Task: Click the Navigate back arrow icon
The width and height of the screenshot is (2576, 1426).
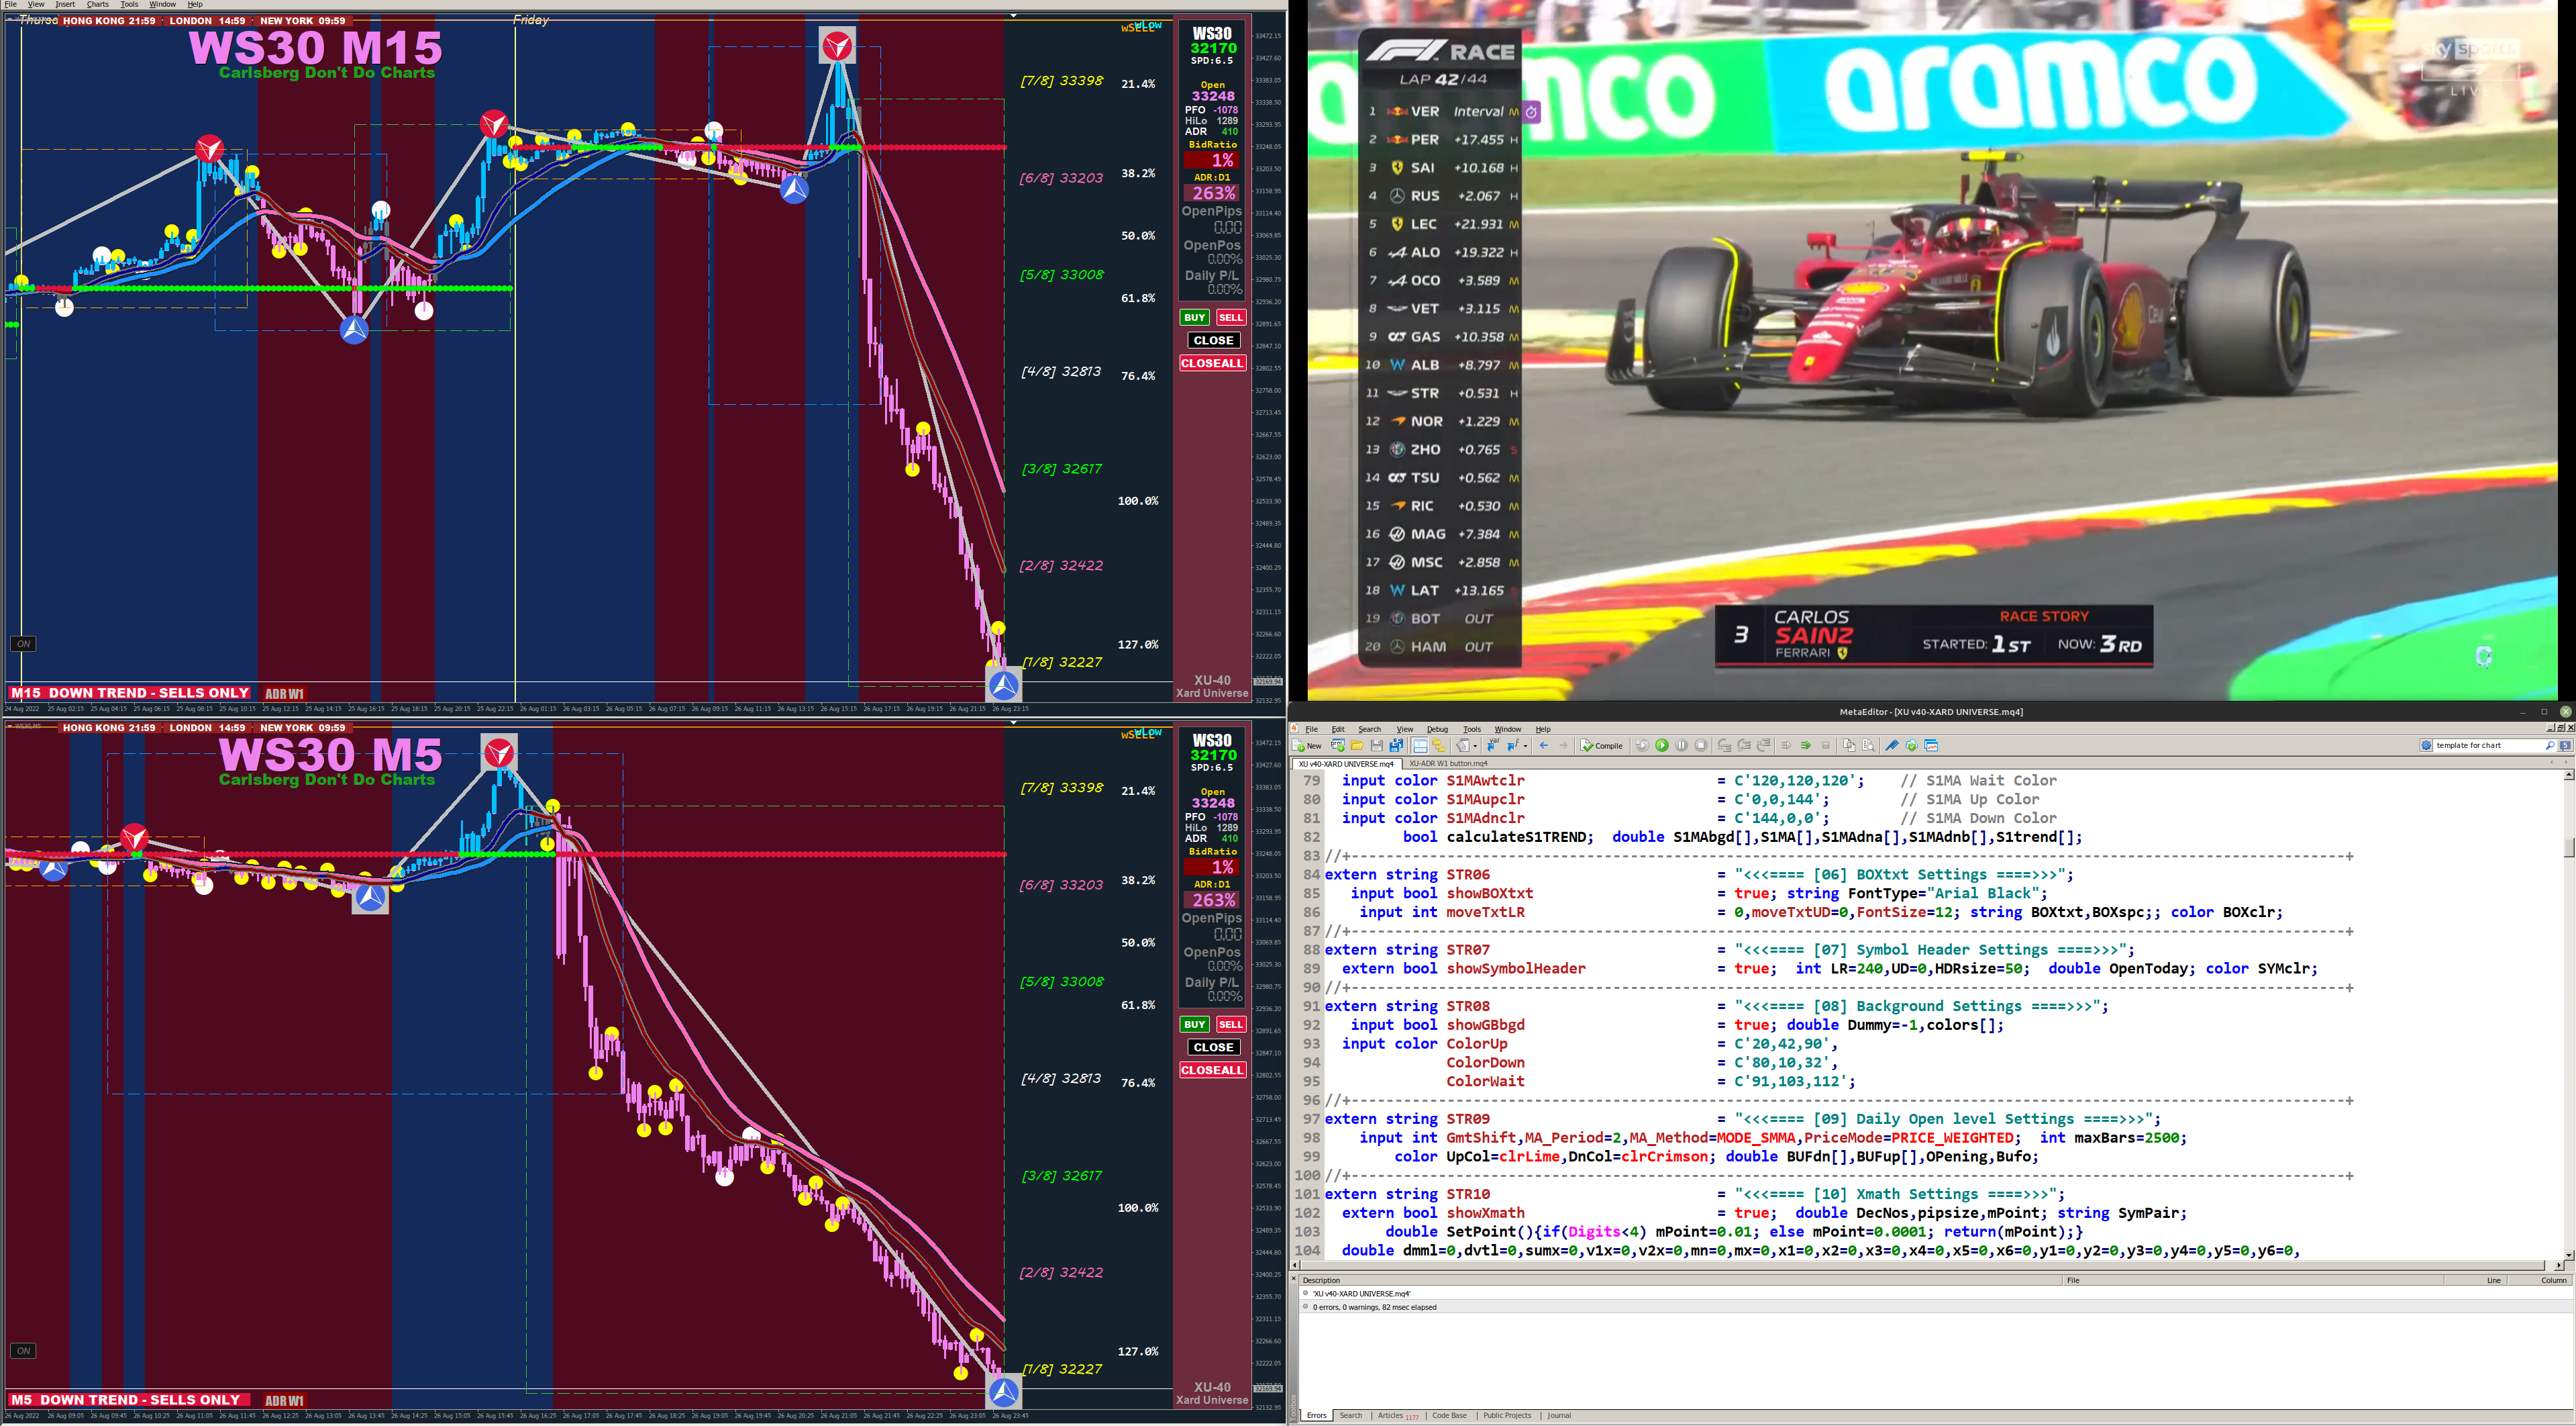Action: point(1544,745)
